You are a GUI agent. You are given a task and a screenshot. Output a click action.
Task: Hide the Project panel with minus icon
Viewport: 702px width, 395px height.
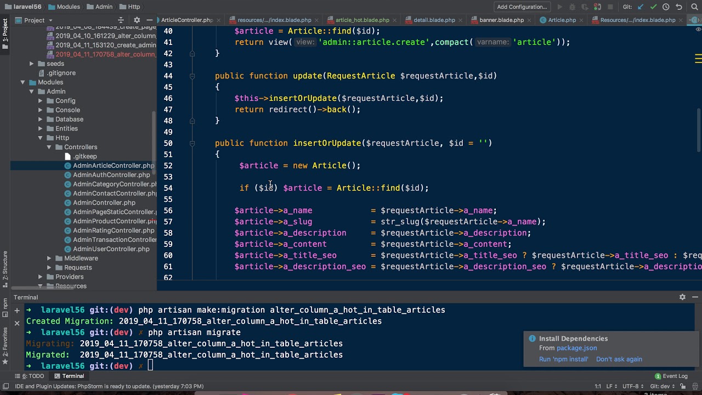tap(149, 20)
